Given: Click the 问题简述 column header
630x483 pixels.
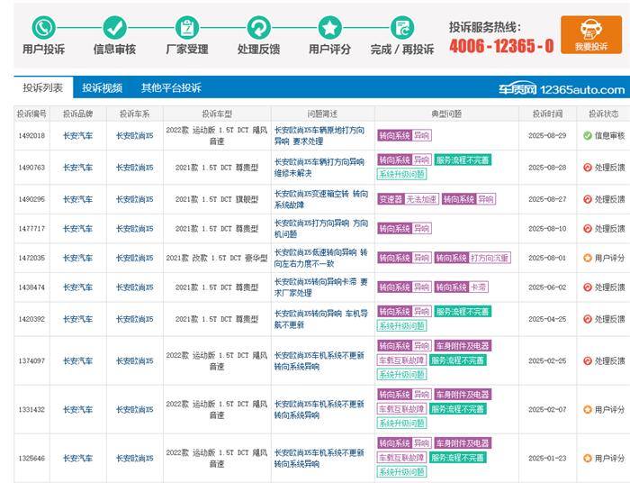Looking at the screenshot, I should pos(322,114).
